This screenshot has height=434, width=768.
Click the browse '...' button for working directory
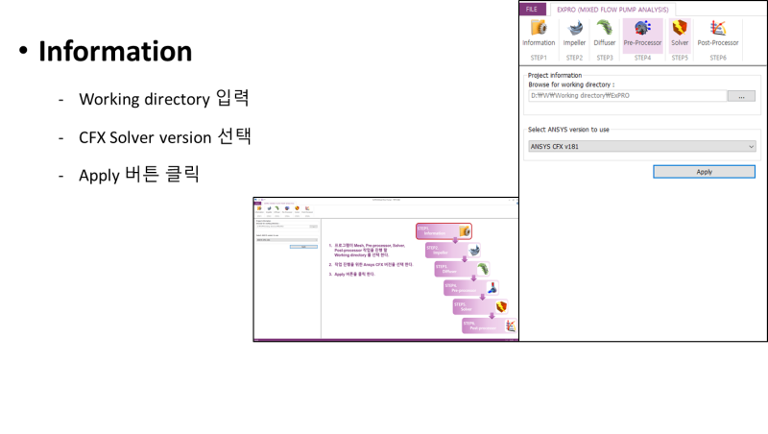click(741, 96)
